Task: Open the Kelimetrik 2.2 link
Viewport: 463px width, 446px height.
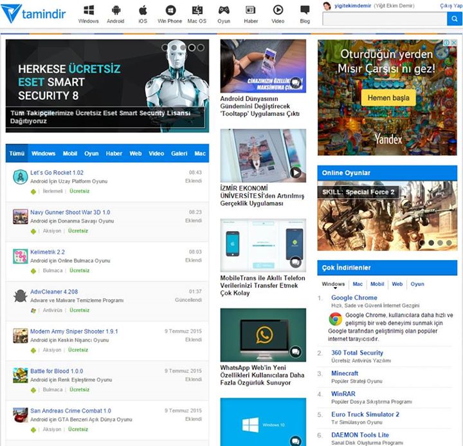Action: click(48, 252)
